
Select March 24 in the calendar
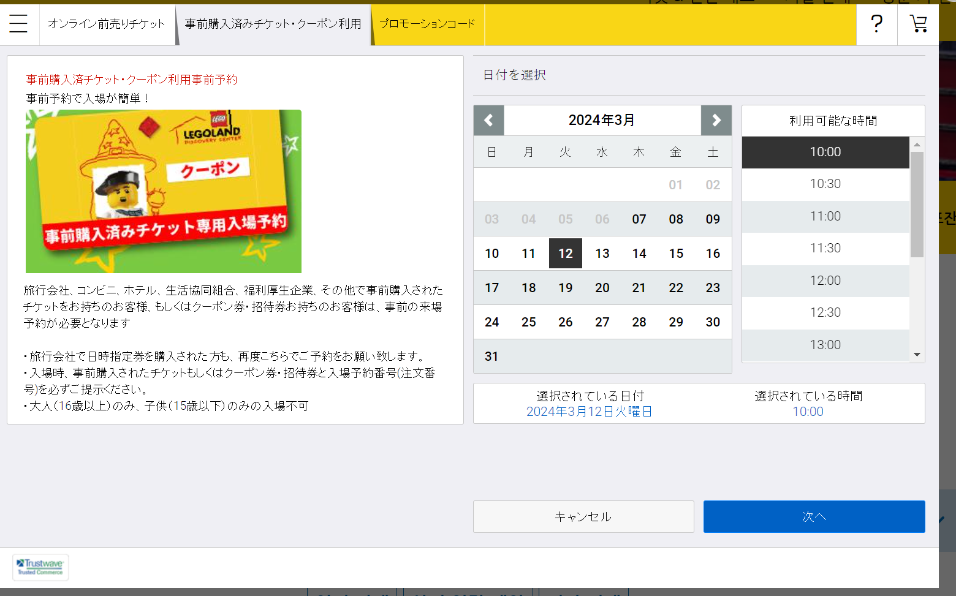click(x=492, y=322)
